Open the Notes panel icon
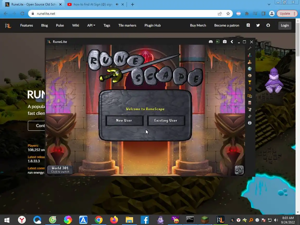This screenshot has width=300, height=225. tap(249, 109)
